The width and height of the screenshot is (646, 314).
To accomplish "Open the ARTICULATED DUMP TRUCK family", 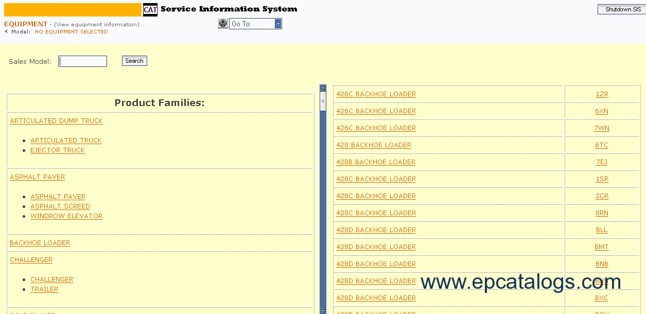I will pyautogui.click(x=56, y=121).
